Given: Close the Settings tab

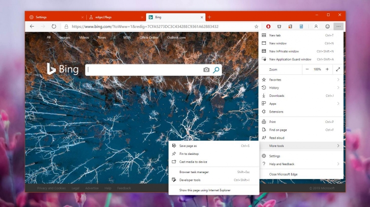Looking at the screenshot, I should (82, 17).
